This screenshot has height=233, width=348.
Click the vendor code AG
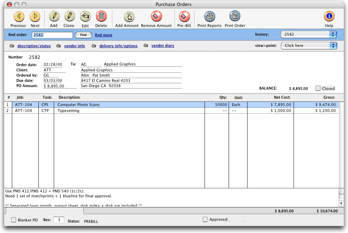pyautogui.click(x=84, y=64)
